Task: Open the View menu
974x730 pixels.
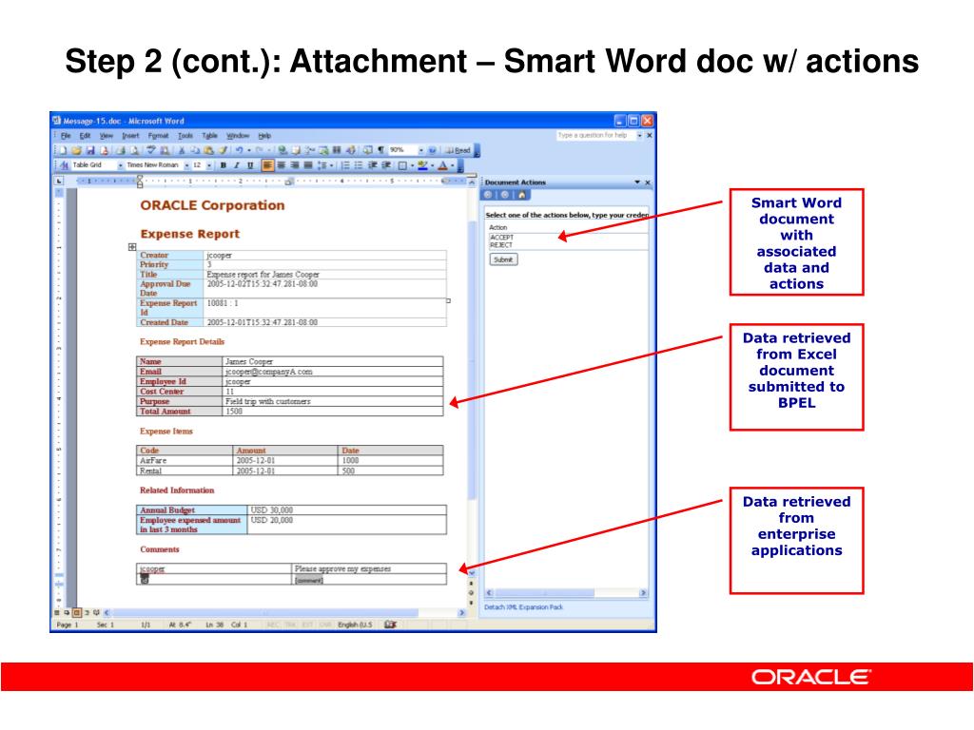Action: click(x=107, y=135)
